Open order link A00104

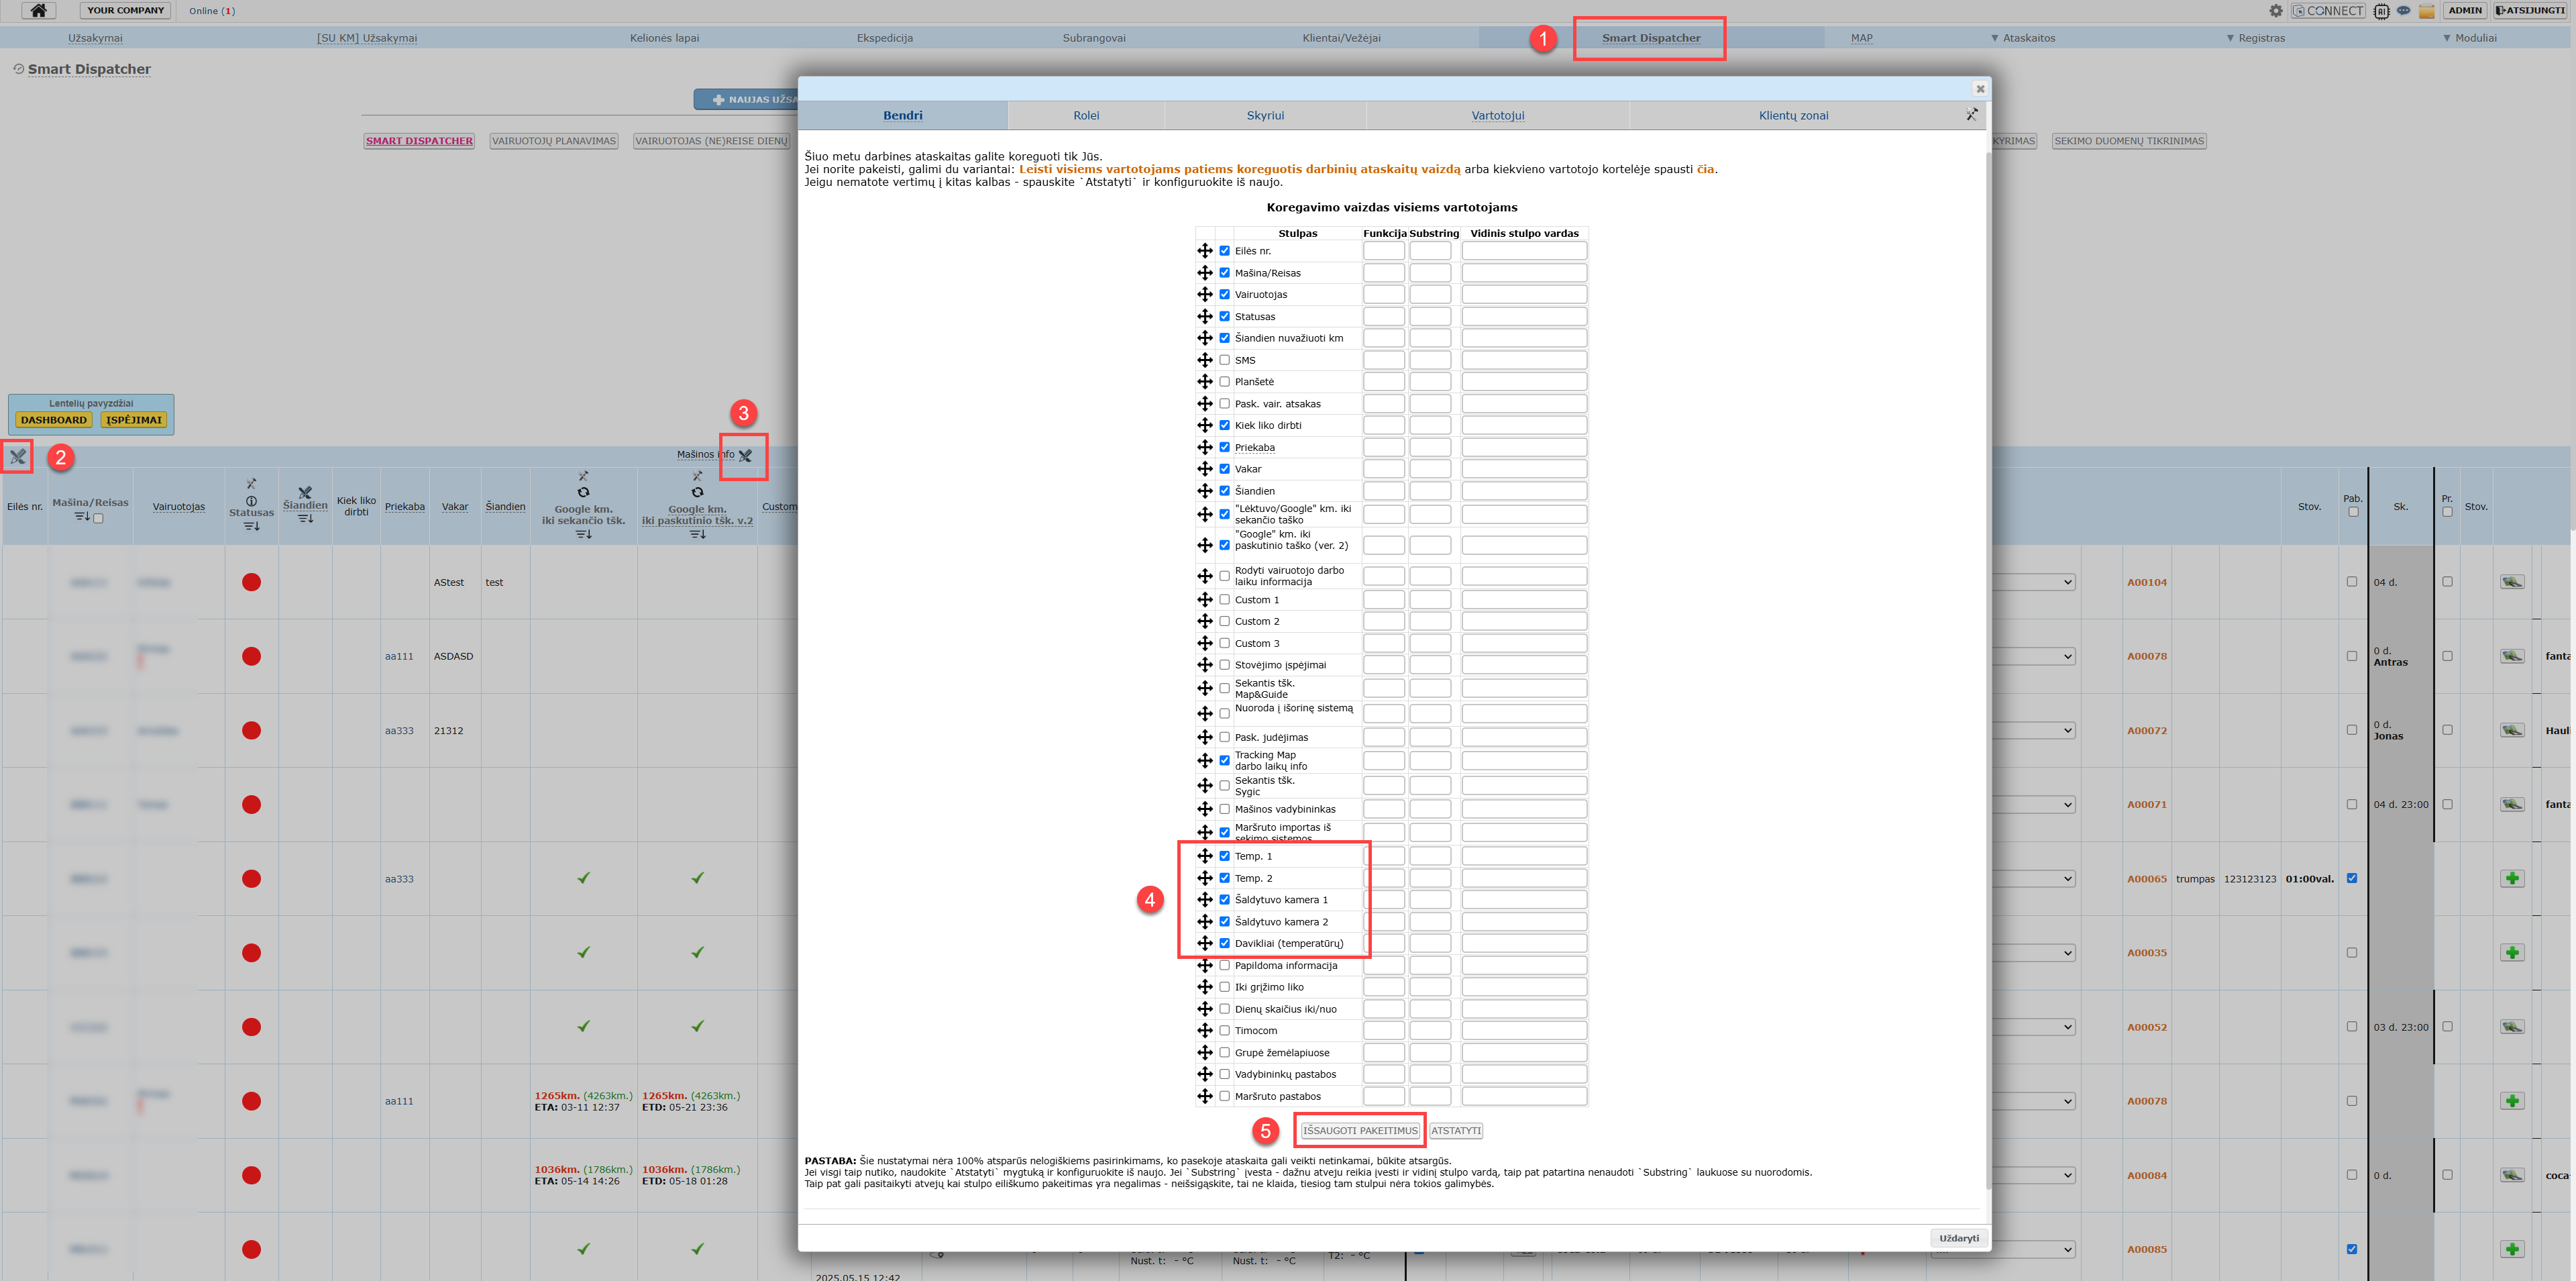[2146, 582]
